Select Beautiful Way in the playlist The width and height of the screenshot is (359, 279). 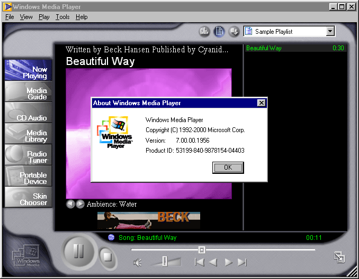(296, 48)
